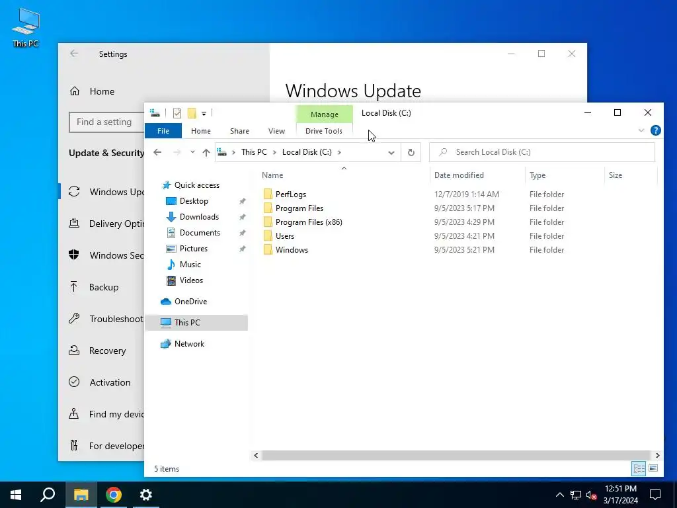Sort by the Name column header
Viewport: 677px width, 508px height.
(x=272, y=175)
